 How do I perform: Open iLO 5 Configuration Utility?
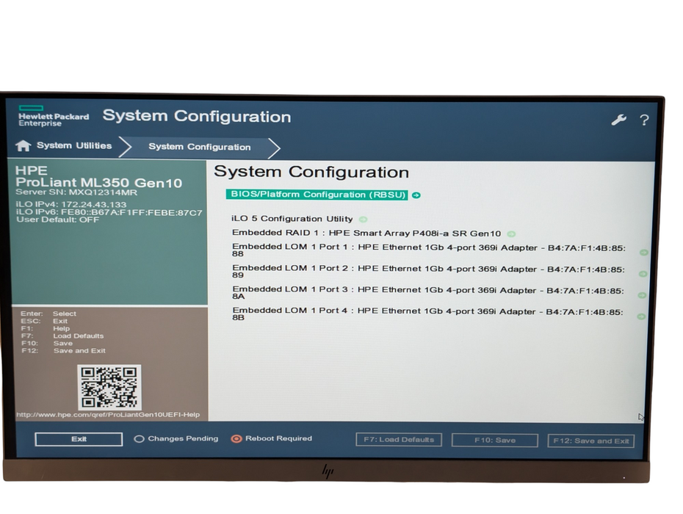292,219
